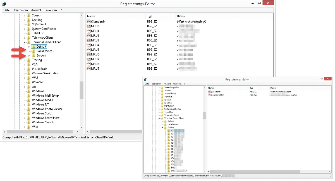Collapse the Terminal Server Client key
Image resolution: width=335 pixels, height=181 pixels.
click(x=25, y=42)
